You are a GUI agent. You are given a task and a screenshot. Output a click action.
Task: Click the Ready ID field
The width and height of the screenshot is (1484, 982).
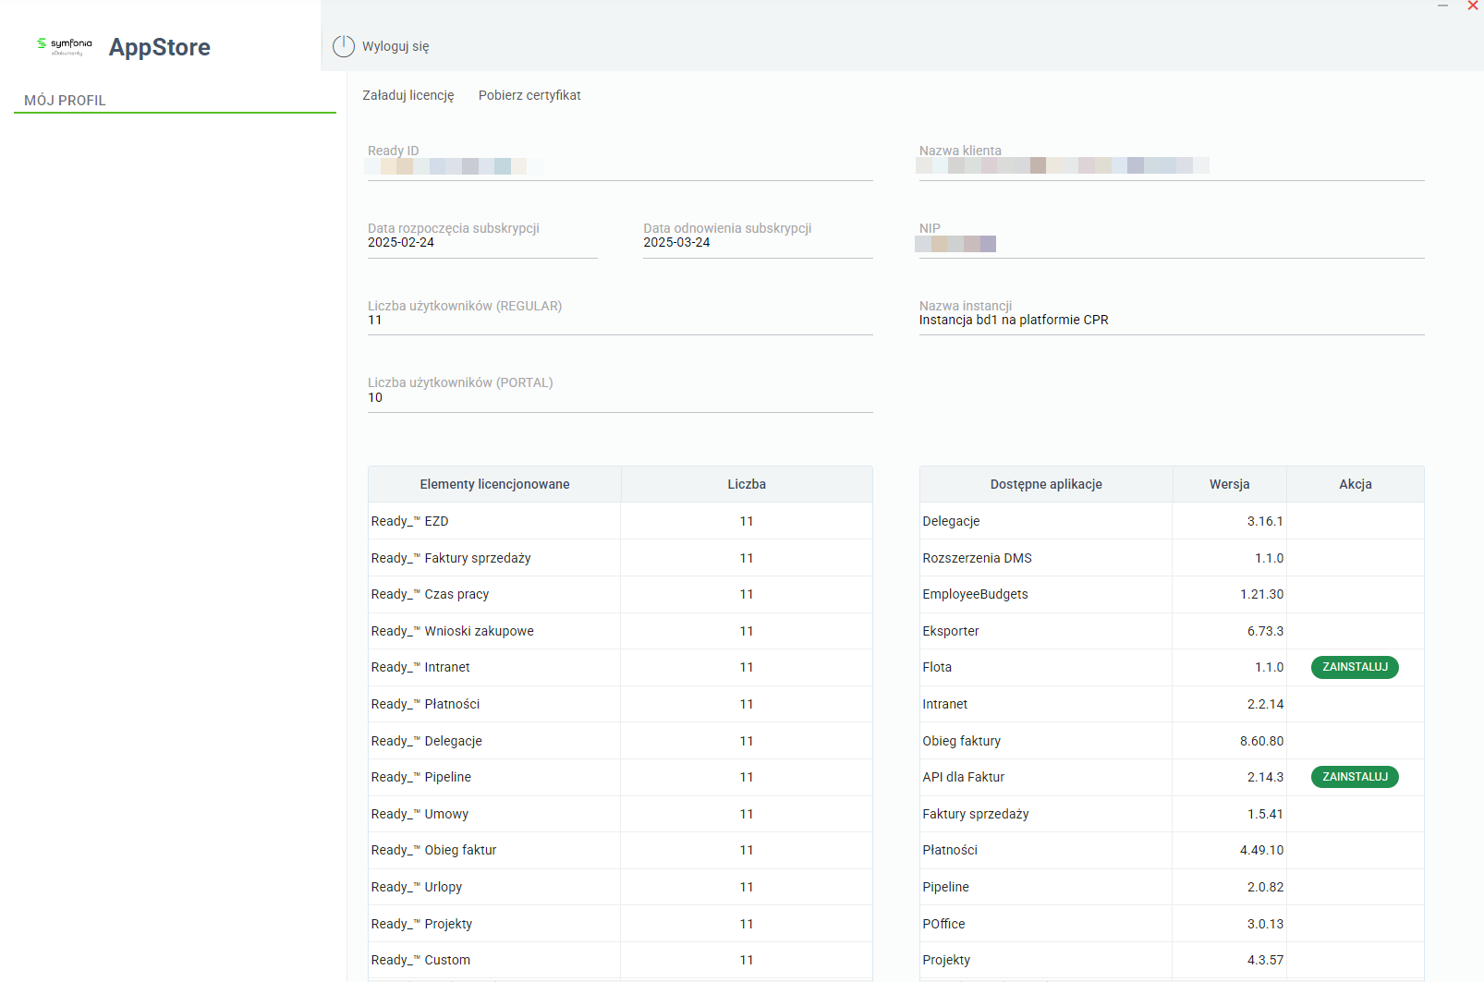pos(620,162)
